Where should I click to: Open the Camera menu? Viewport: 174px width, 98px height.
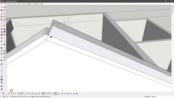(14, 4)
